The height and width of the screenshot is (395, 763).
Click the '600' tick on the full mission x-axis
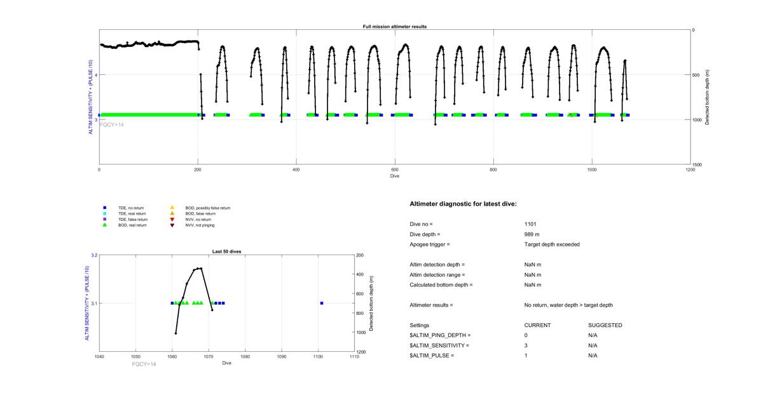tap(395, 170)
